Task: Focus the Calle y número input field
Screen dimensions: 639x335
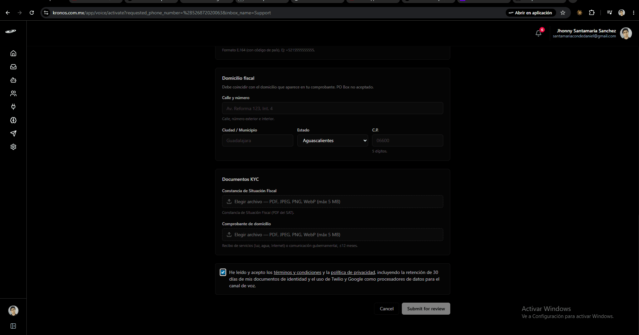Action: 332,108
